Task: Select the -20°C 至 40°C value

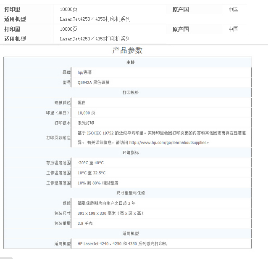Action: point(91,163)
